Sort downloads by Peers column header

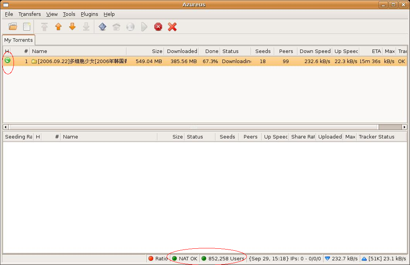[285, 51]
